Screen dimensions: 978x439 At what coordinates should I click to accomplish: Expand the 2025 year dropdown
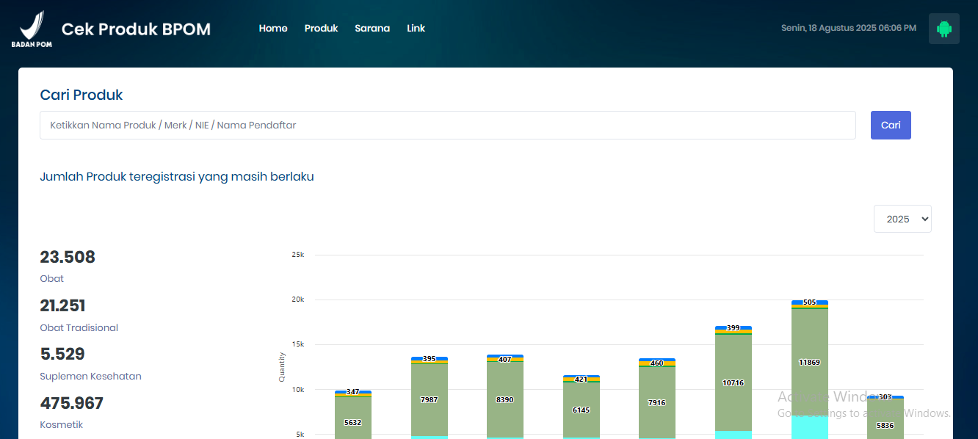902,219
